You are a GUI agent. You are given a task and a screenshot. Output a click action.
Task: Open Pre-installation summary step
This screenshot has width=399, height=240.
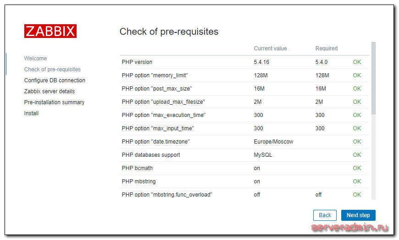coord(54,102)
